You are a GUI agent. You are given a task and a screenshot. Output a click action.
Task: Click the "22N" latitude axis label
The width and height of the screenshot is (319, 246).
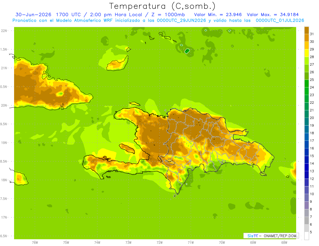(x=4, y=31)
